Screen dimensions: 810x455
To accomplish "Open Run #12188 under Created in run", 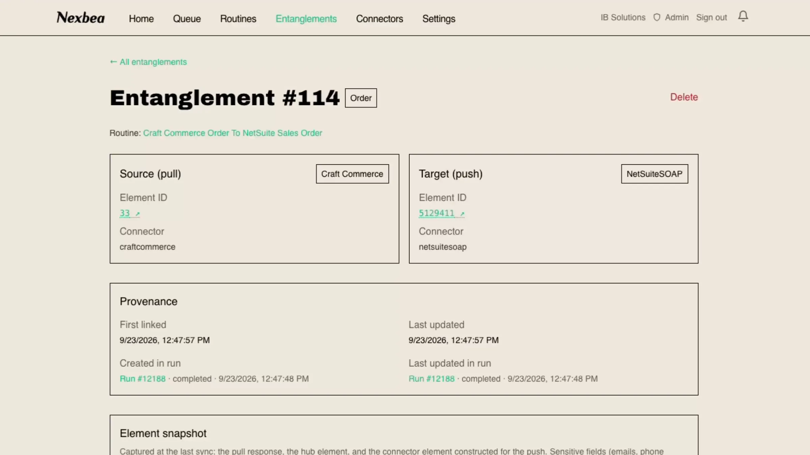I will pos(142,379).
